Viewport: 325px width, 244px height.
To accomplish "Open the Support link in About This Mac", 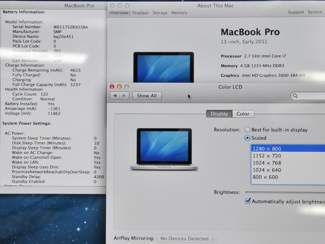I will tap(296, 12).
